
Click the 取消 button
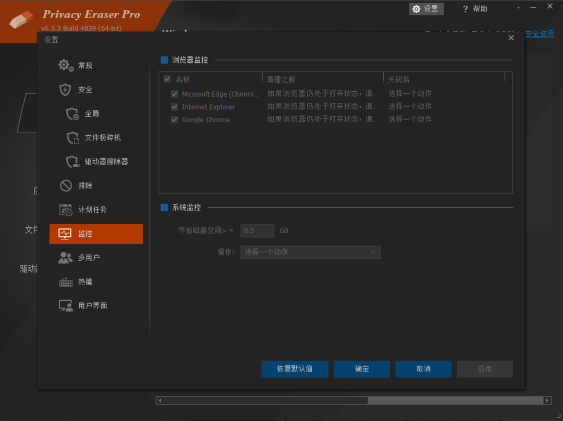(423, 369)
